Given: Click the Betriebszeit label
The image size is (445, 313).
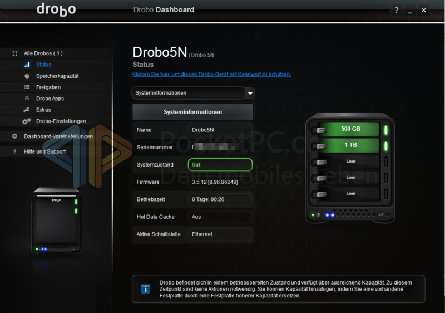Looking at the screenshot, I should 151,199.
